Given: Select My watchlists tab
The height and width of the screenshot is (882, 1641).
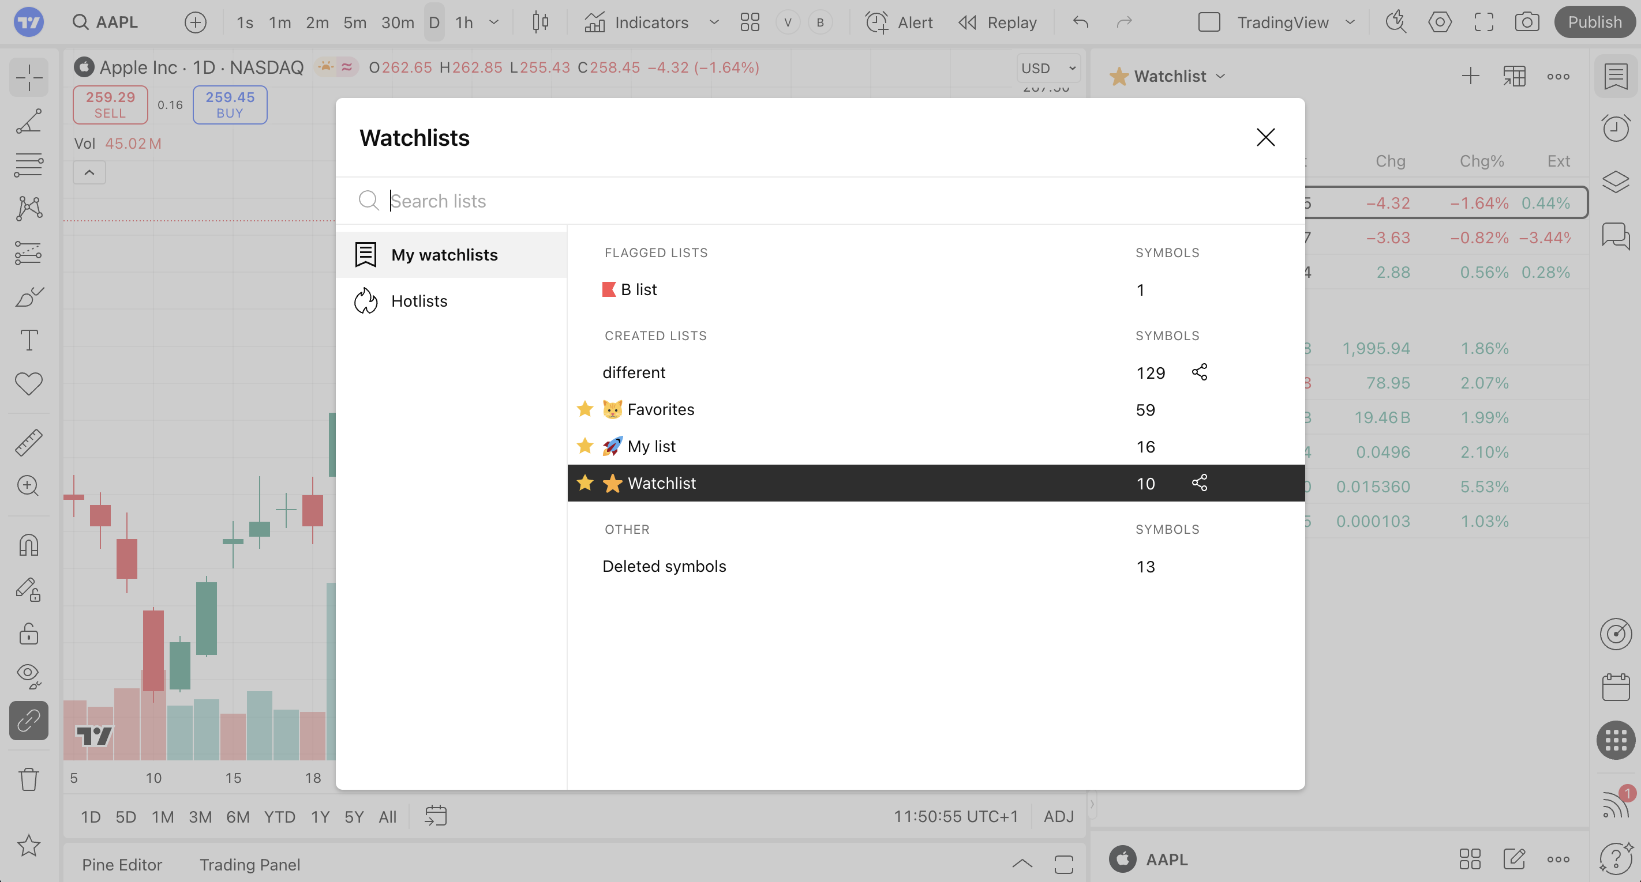Looking at the screenshot, I should coord(444,255).
